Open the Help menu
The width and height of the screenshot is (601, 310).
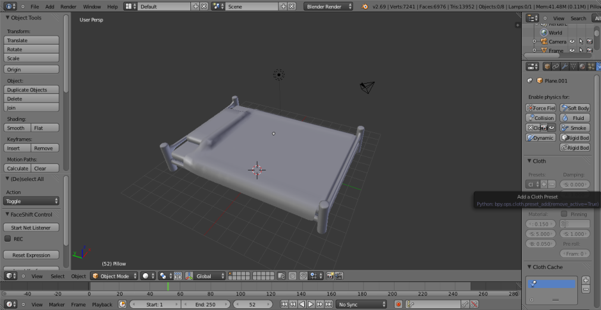pyautogui.click(x=112, y=7)
